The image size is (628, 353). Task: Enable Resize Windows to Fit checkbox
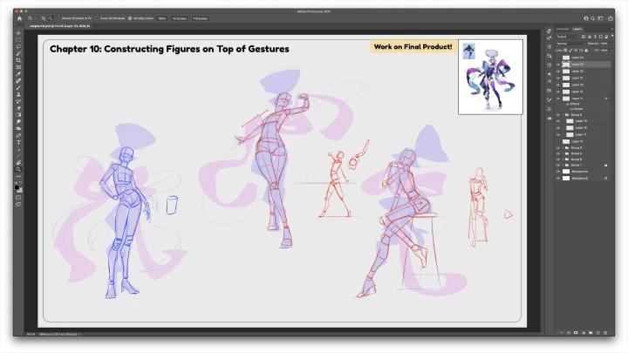point(58,18)
